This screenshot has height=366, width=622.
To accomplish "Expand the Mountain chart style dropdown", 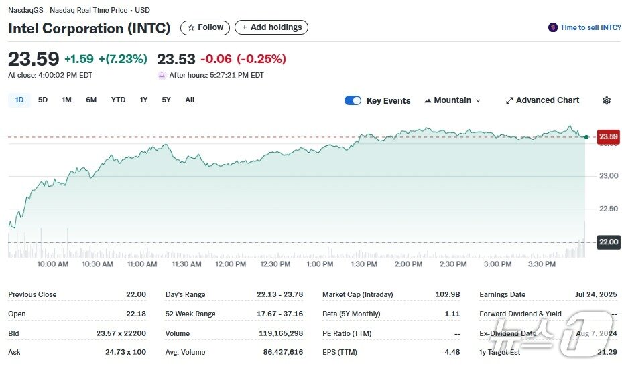I will pyautogui.click(x=452, y=100).
